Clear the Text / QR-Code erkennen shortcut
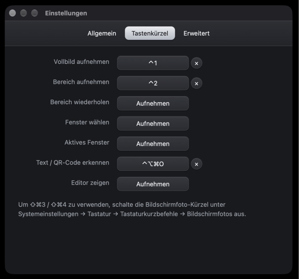This screenshot has width=299, height=279. [x=196, y=164]
